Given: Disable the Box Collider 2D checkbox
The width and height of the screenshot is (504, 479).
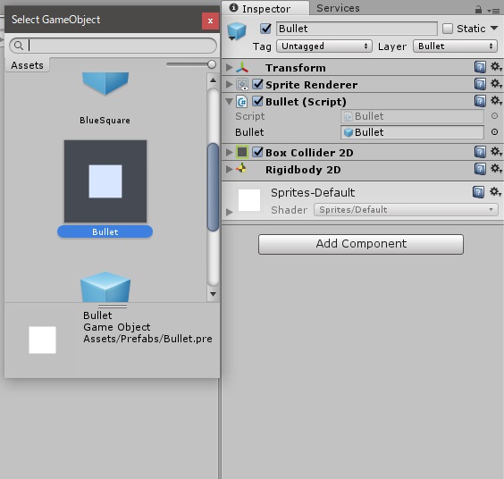Looking at the screenshot, I should click(257, 152).
